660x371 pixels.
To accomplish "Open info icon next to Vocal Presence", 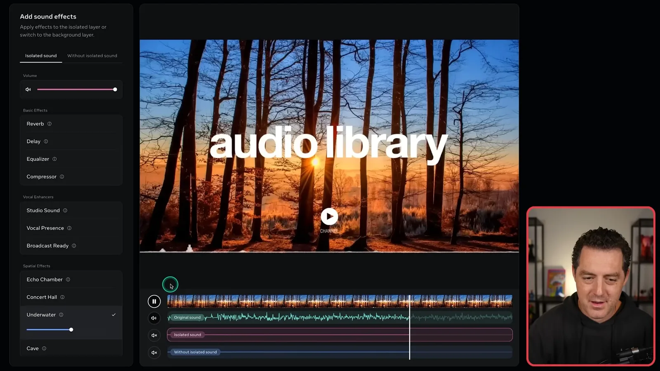I will pyautogui.click(x=69, y=228).
